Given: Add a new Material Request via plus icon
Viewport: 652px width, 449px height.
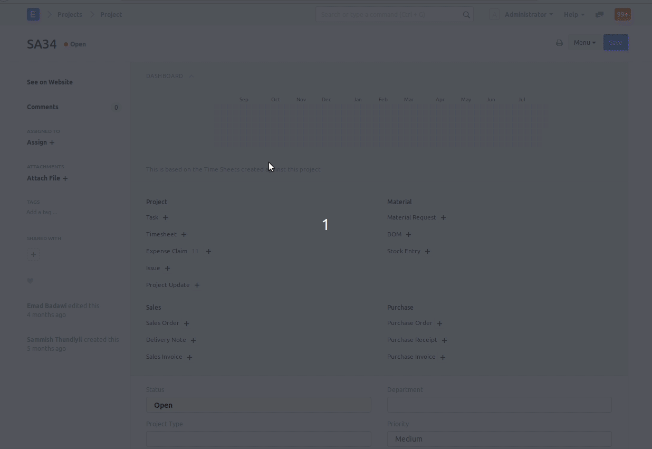Looking at the screenshot, I should click(443, 217).
